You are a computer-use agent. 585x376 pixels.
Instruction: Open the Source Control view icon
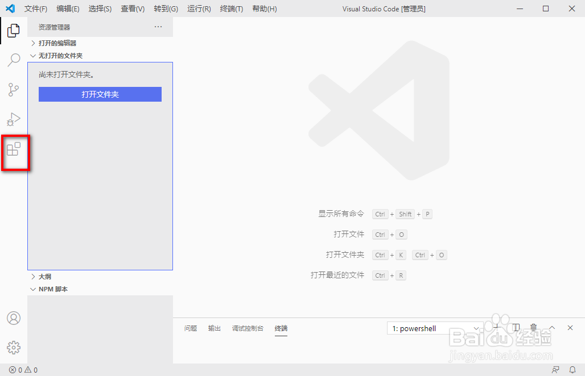(14, 90)
